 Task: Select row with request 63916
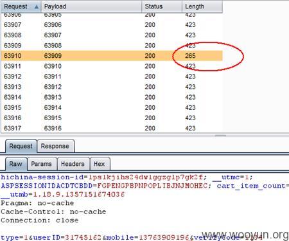[112, 118]
